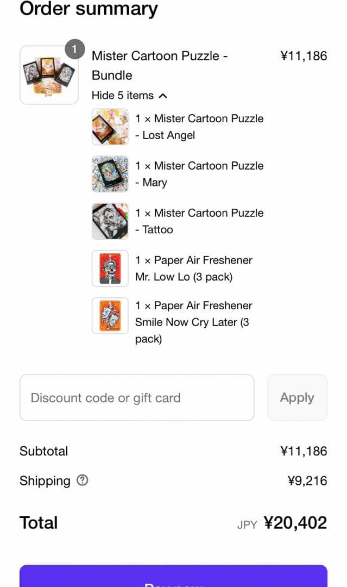
Task: Click the Shipping label
Action: pos(45,480)
